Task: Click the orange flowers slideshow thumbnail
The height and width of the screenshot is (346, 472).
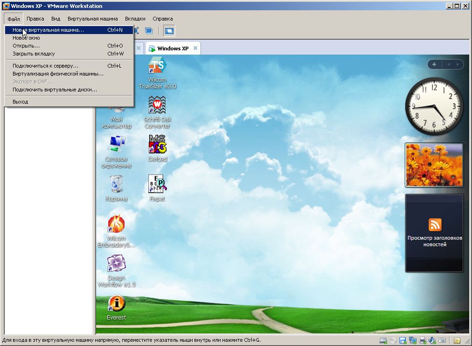Action: (x=434, y=165)
